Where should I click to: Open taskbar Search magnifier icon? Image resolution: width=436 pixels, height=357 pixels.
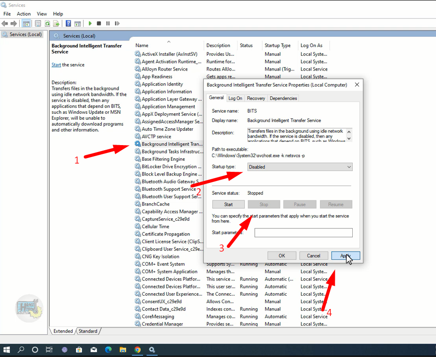point(21,350)
